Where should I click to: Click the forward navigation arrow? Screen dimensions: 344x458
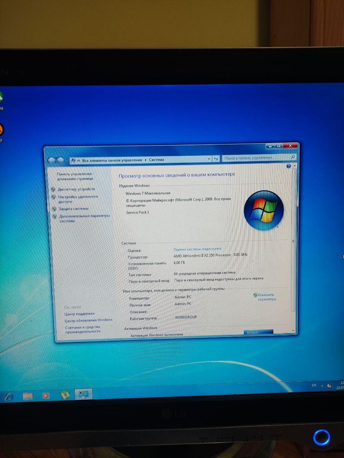tap(60, 161)
